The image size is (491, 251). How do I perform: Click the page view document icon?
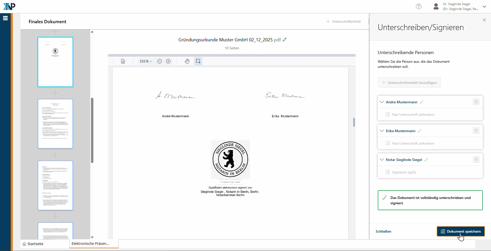pos(123,61)
